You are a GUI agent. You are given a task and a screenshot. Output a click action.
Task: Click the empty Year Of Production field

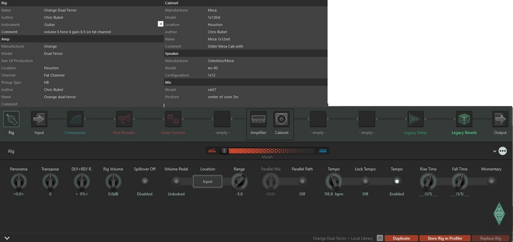pyautogui.click(x=103, y=61)
